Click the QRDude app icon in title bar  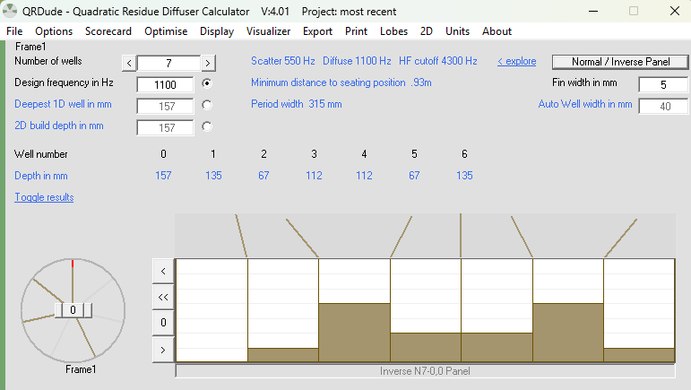(11, 12)
